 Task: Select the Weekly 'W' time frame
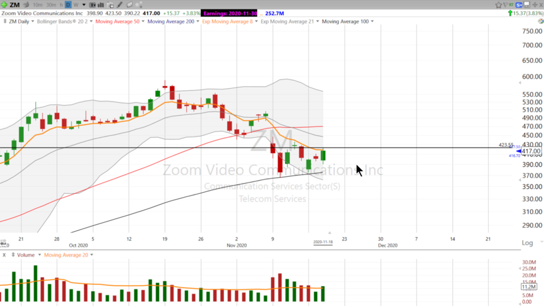point(75,5)
